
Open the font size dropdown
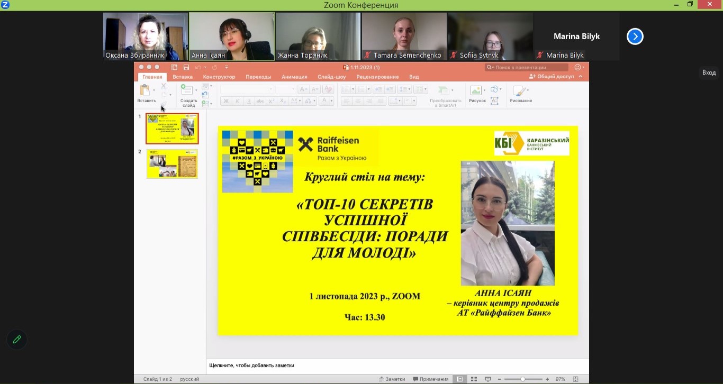pyautogui.click(x=293, y=89)
